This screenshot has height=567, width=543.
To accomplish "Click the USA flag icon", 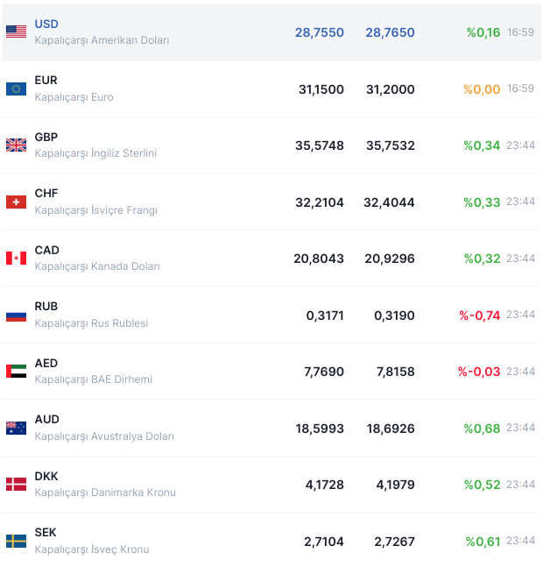I will [x=16, y=32].
